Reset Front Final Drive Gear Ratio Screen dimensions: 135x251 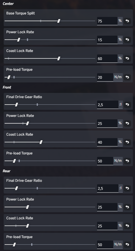pyautogui.click(x=127, y=105)
